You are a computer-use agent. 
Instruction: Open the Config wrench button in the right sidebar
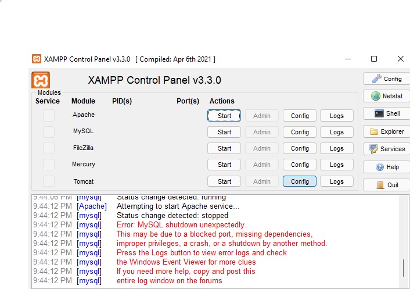click(386, 79)
